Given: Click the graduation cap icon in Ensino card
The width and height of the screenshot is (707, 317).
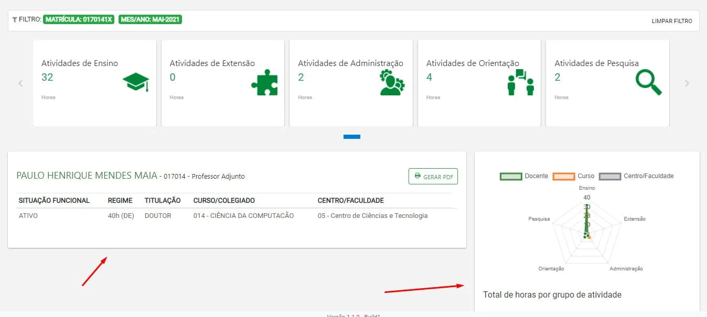Looking at the screenshot, I should pyautogui.click(x=136, y=82).
